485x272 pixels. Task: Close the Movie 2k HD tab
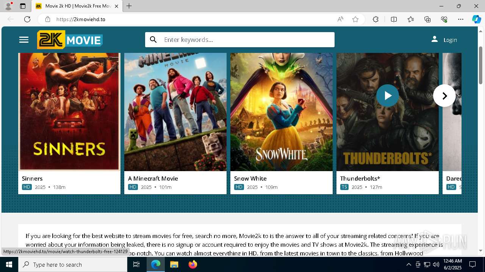116,6
